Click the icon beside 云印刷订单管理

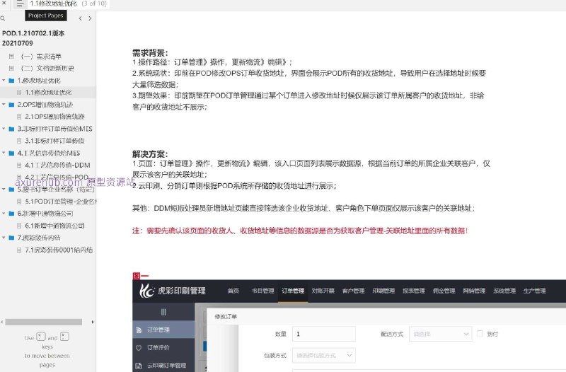[x=139, y=366]
